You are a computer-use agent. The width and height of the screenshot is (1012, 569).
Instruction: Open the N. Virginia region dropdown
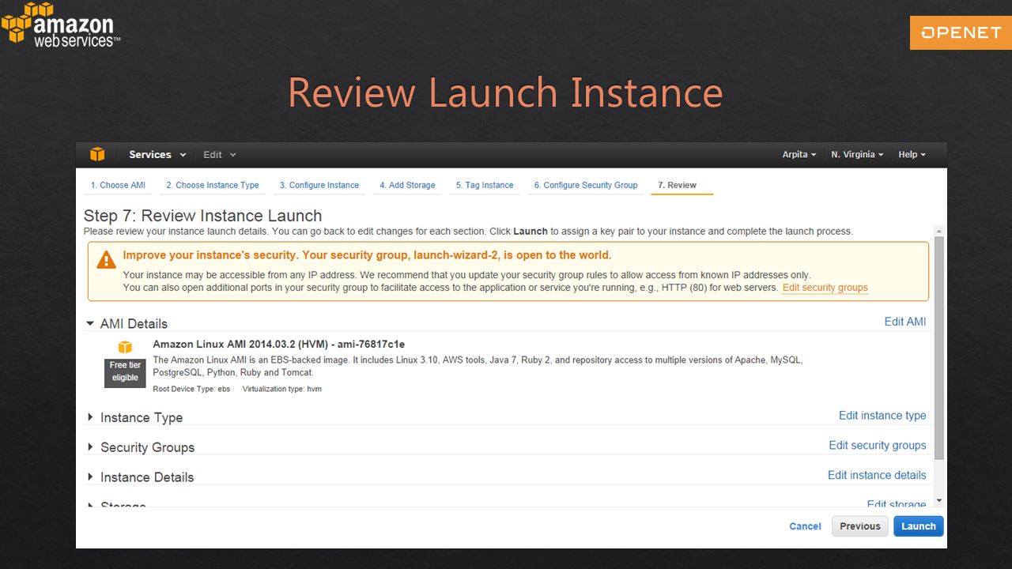click(x=857, y=155)
